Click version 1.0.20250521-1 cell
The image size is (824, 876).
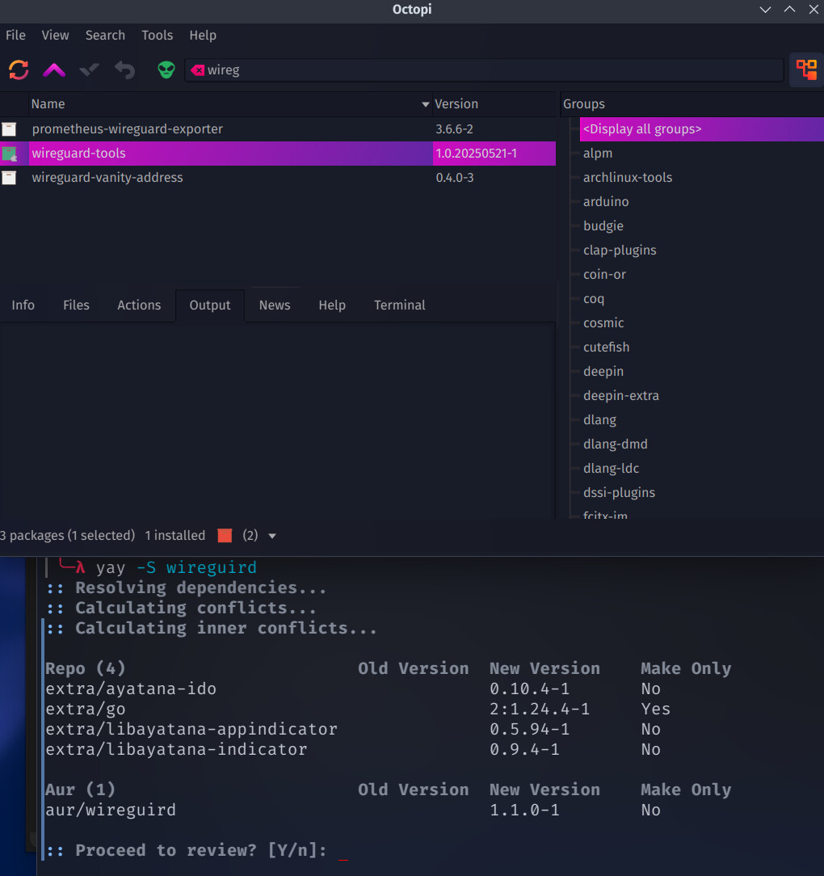pyautogui.click(x=476, y=154)
